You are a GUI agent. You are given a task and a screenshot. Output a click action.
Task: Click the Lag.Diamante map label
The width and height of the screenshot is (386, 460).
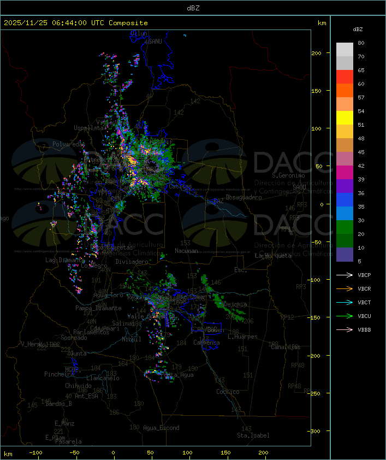pos(65,260)
